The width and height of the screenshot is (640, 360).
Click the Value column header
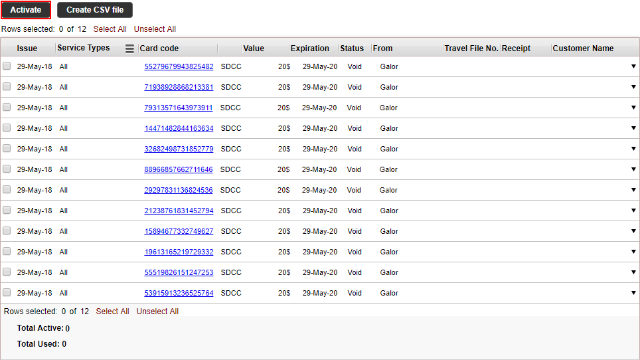[x=254, y=48]
